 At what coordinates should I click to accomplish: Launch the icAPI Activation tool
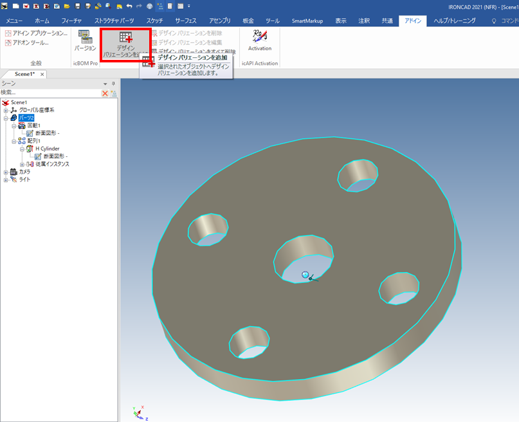[259, 40]
